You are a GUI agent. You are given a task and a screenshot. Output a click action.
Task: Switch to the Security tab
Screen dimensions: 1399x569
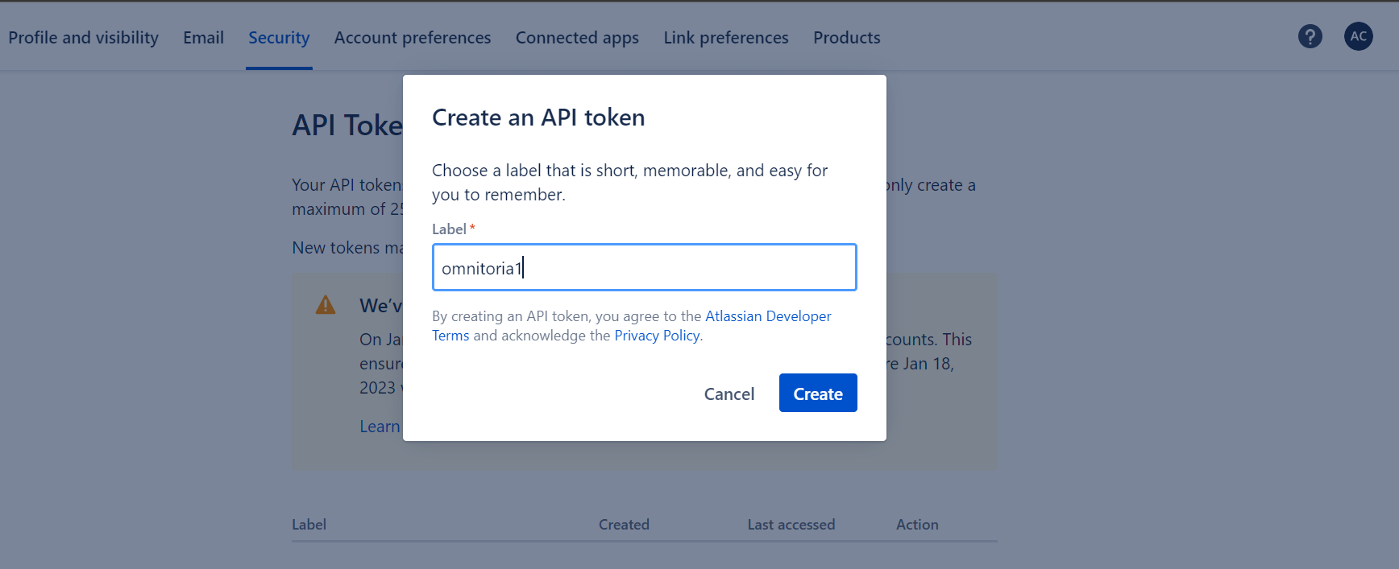pyautogui.click(x=279, y=37)
